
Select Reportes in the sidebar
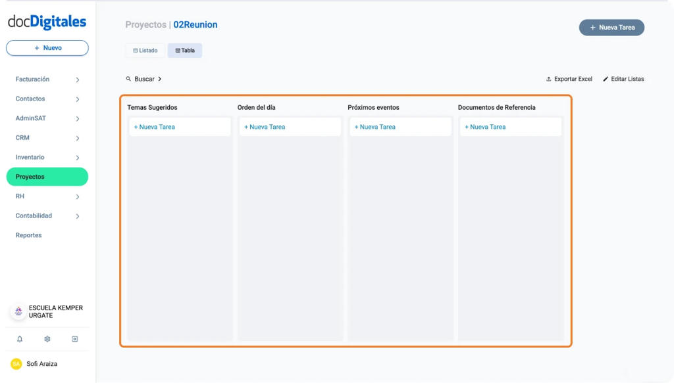[28, 235]
